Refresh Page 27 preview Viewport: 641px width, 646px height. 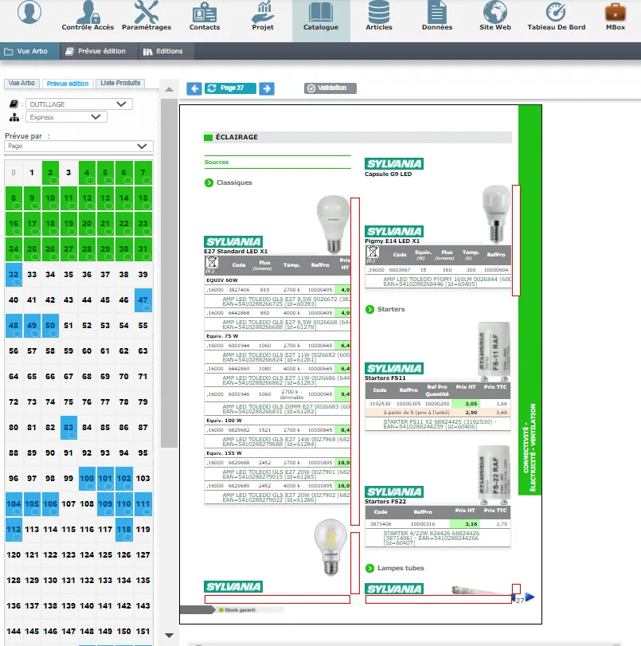[x=230, y=88]
